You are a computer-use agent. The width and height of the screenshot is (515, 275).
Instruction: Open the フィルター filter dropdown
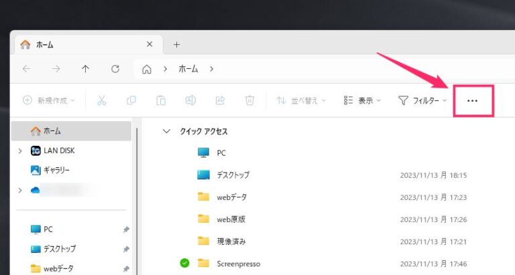tap(423, 100)
